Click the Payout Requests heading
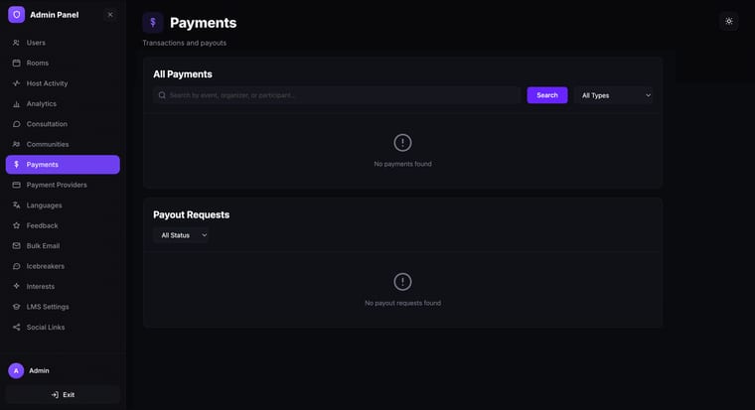 coord(191,214)
